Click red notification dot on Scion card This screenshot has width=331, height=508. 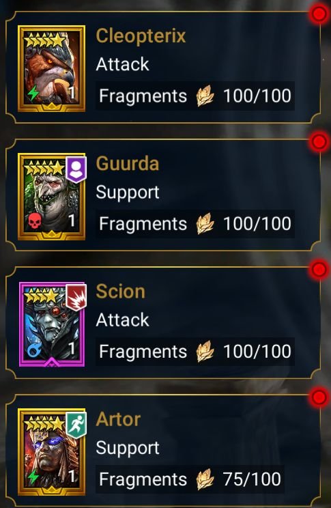pyautogui.click(x=319, y=270)
